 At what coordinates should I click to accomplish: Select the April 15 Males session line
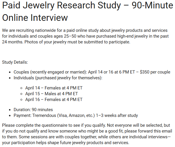[x=51, y=94]
